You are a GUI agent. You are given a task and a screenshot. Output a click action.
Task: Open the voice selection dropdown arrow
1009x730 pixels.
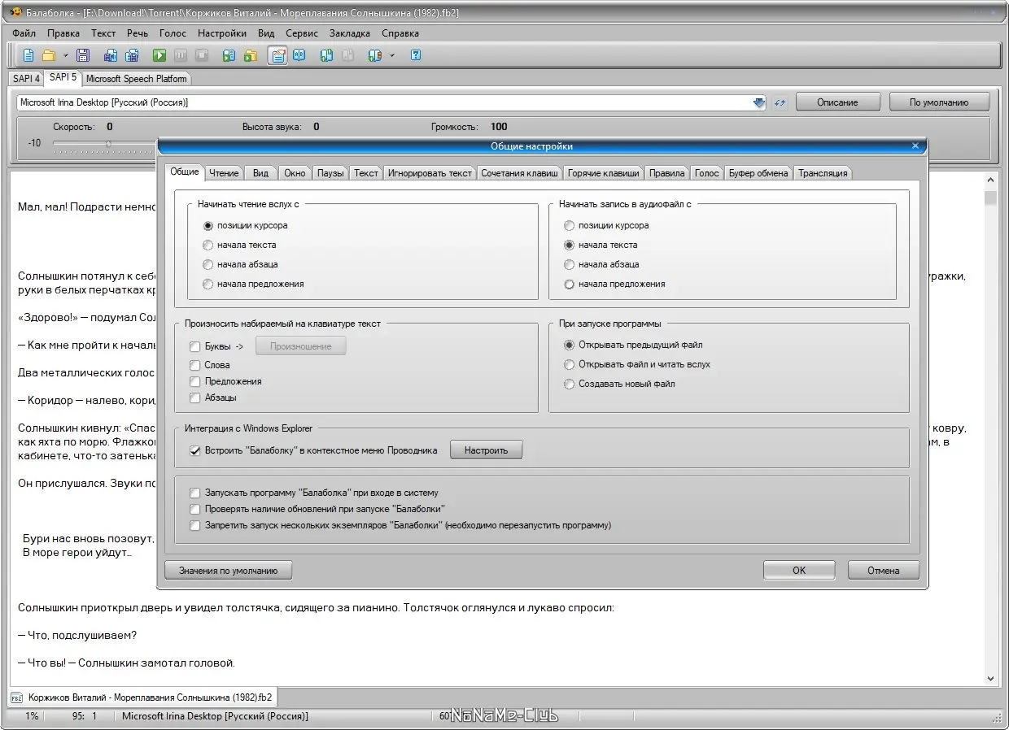pos(759,103)
